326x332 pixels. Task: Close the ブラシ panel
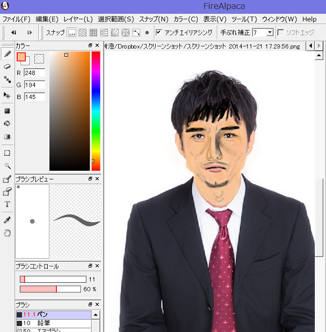click(97, 304)
